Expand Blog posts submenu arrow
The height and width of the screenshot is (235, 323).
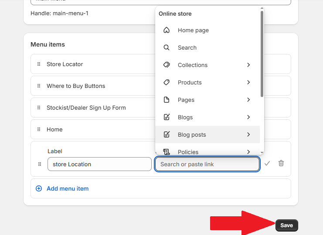pos(248,134)
